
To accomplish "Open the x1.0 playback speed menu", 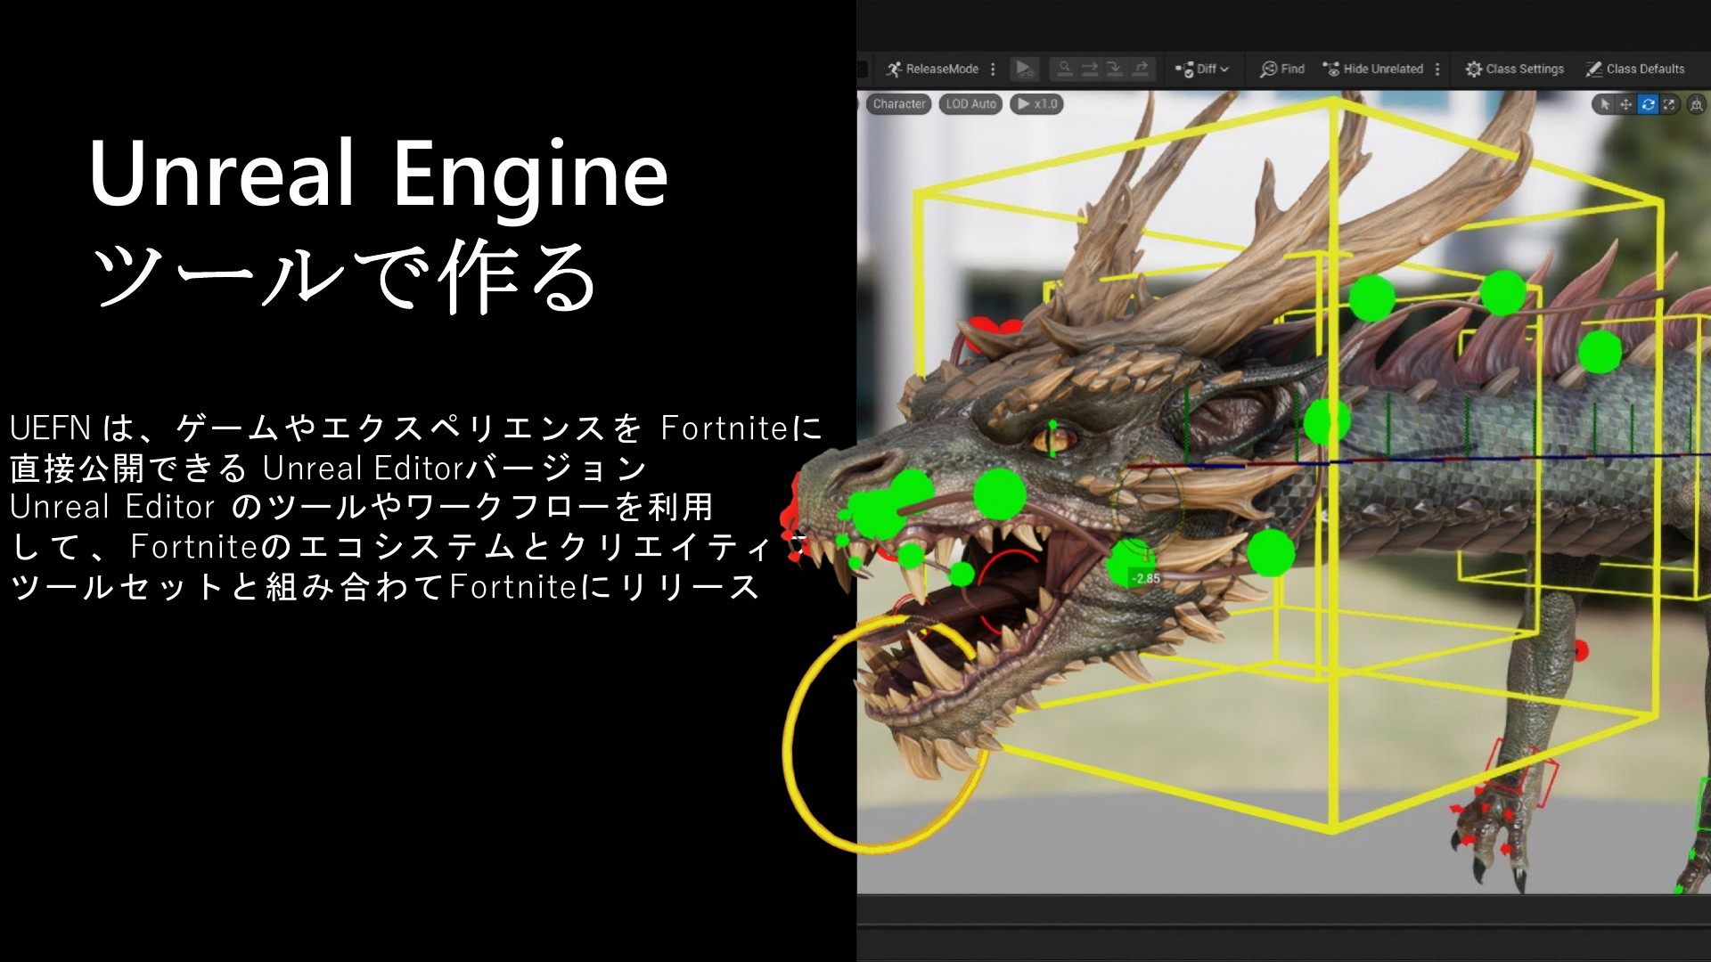I will tap(1036, 104).
